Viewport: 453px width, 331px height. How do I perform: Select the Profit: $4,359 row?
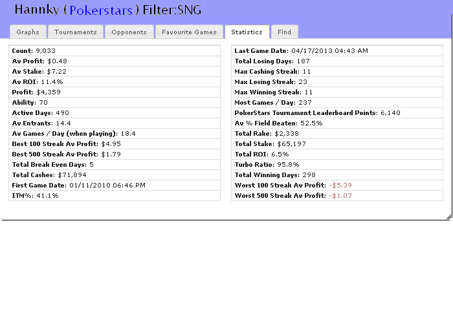[115, 92]
